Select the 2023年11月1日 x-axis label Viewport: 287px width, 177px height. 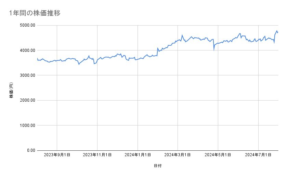tap(97, 155)
